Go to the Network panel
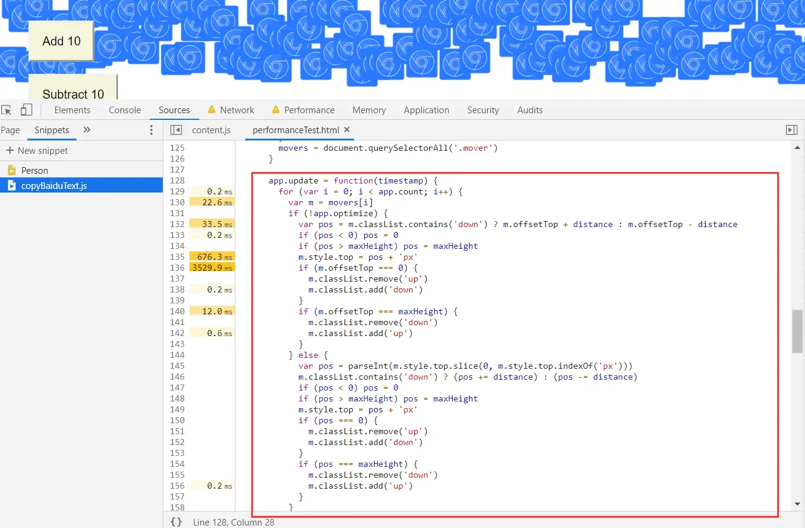 pyautogui.click(x=237, y=110)
